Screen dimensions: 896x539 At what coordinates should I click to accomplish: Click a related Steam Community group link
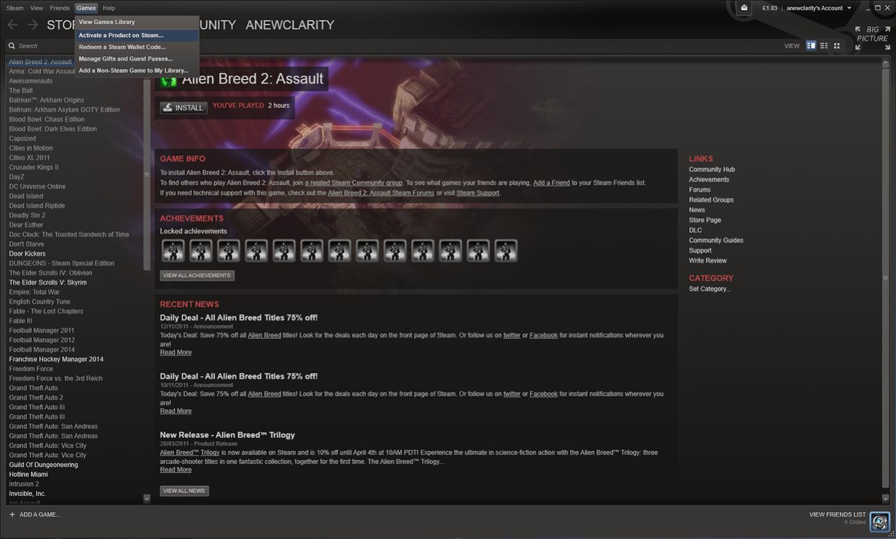[354, 183]
